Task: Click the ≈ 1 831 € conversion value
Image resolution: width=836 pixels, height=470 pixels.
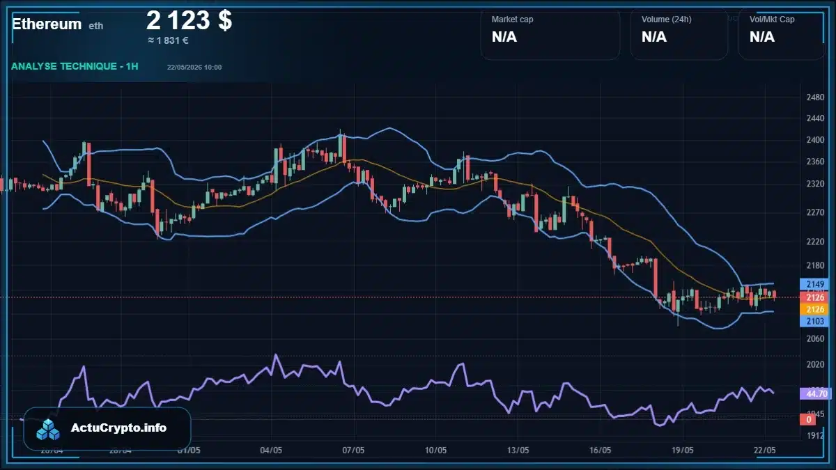Action: point(168,40)
